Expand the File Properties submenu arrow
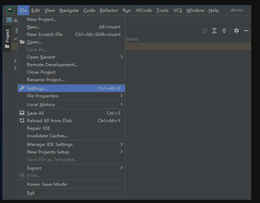 point(122,96)
